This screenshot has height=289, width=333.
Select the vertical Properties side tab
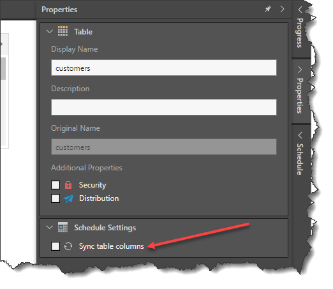(300, 96)
